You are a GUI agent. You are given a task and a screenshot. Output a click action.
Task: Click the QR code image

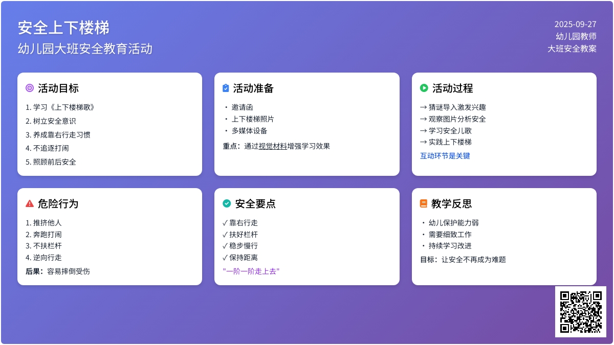click(581, 311)
